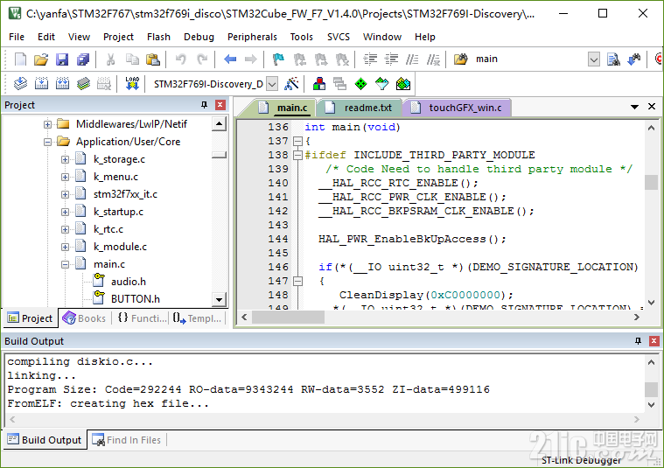Open the Peripherals menu
This screenshot has width=664, height=468.
point(252,38)
